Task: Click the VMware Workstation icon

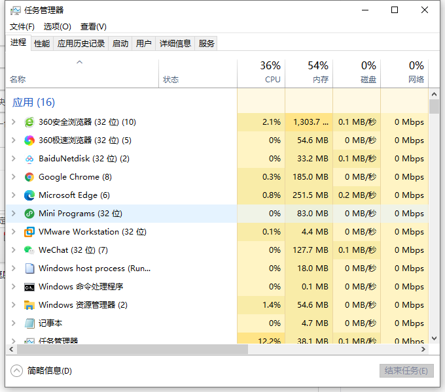Action: click(29, 232)
